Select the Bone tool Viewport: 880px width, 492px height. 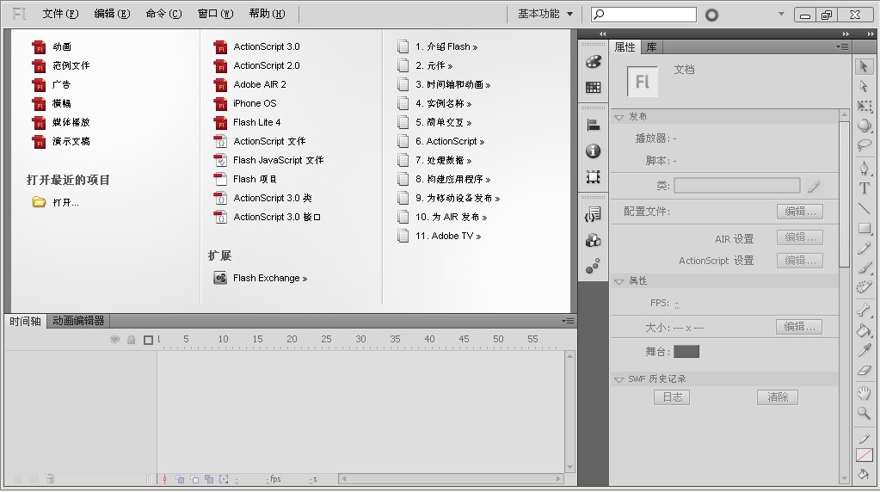(x=865, y=311)
